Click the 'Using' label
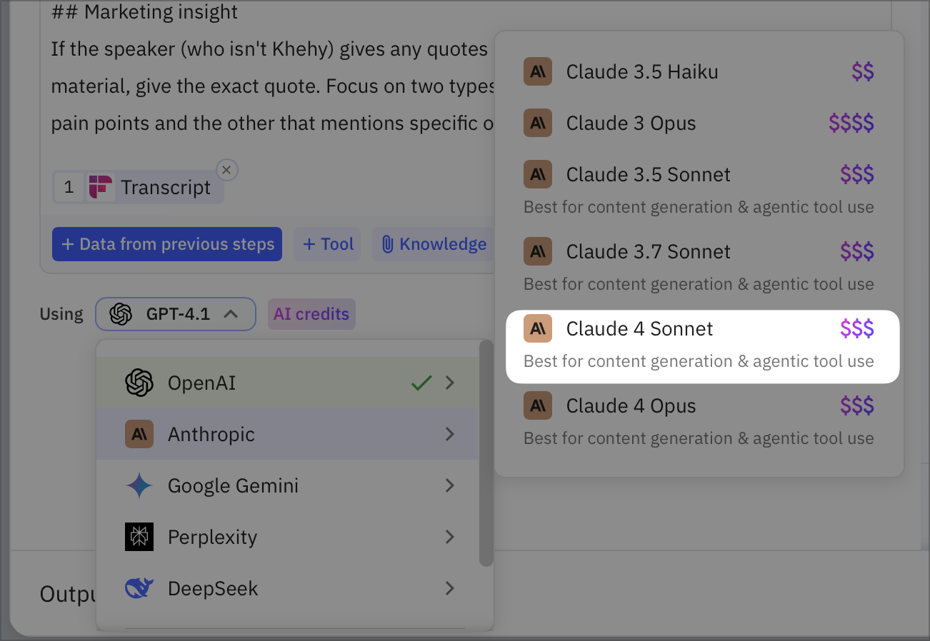930x641 pixels. [61, 314]
